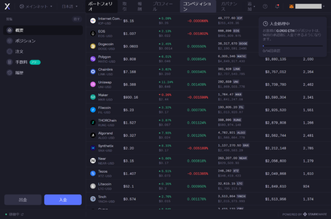331x219 pixels.
Task: Hide the sidebar with 隠す toggle
Action: [x=77, y=19]
